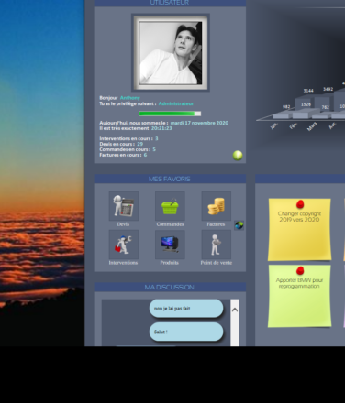The width and height of the screenshot is (345, 403).
Task: Click the date 'mardi 17 novembre 2020'
Action: coord(199,123)
